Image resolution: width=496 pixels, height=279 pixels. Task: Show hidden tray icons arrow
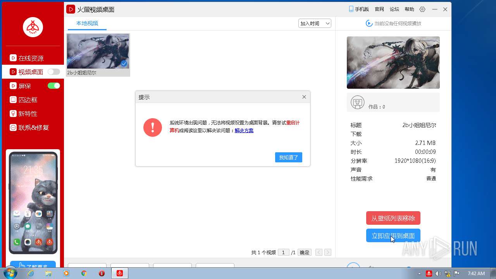click(420, 274)
